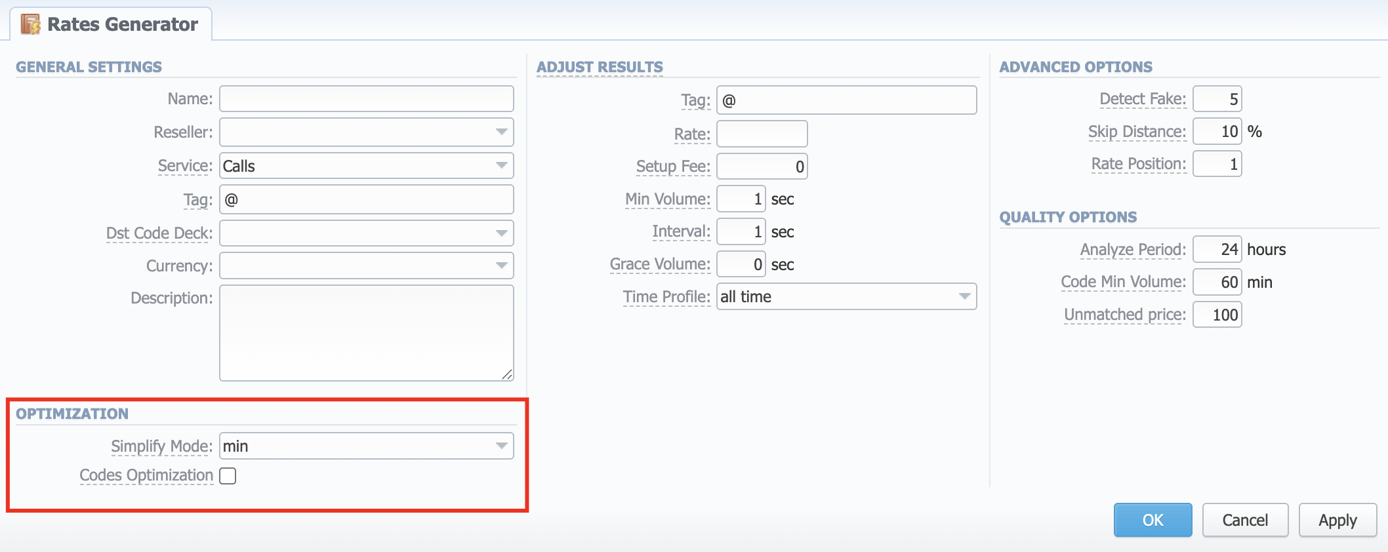Click the Skip Distance label
1388x552 pixels.
click(1137, 132)
